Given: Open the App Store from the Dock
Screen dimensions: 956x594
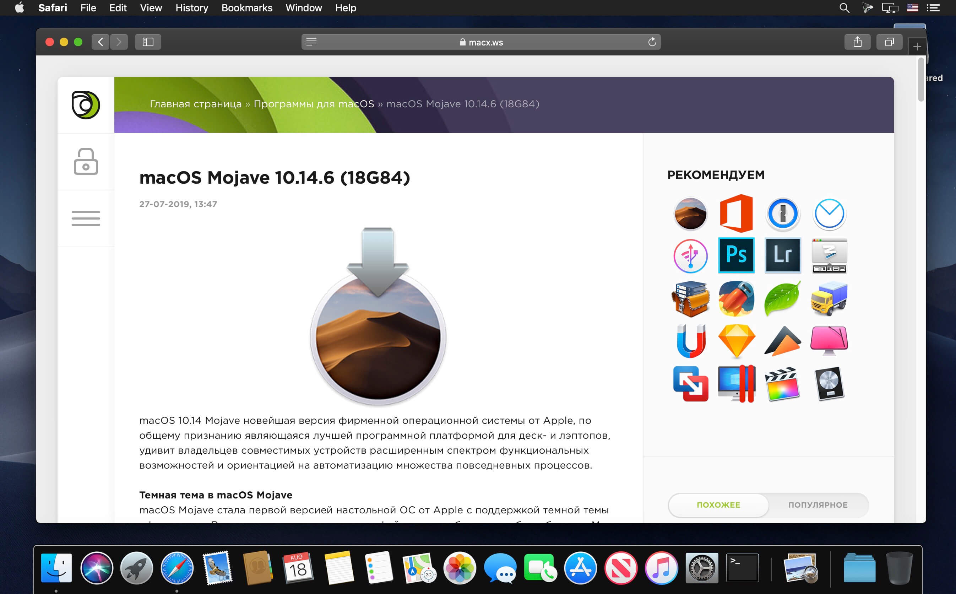Looking at the screenshot, I should click(x=581, y=568).
